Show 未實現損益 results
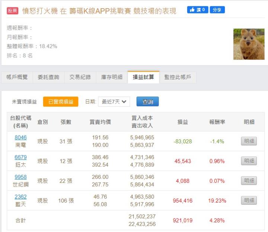Screen dimensions: 268x232 click(24, 102)
